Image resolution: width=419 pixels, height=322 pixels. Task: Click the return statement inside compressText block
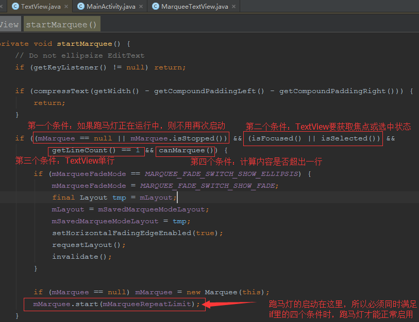click(x=49, y=103)
